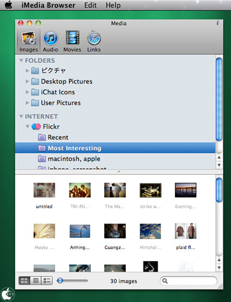Open the Apple menu

click(x=9, y=5)
